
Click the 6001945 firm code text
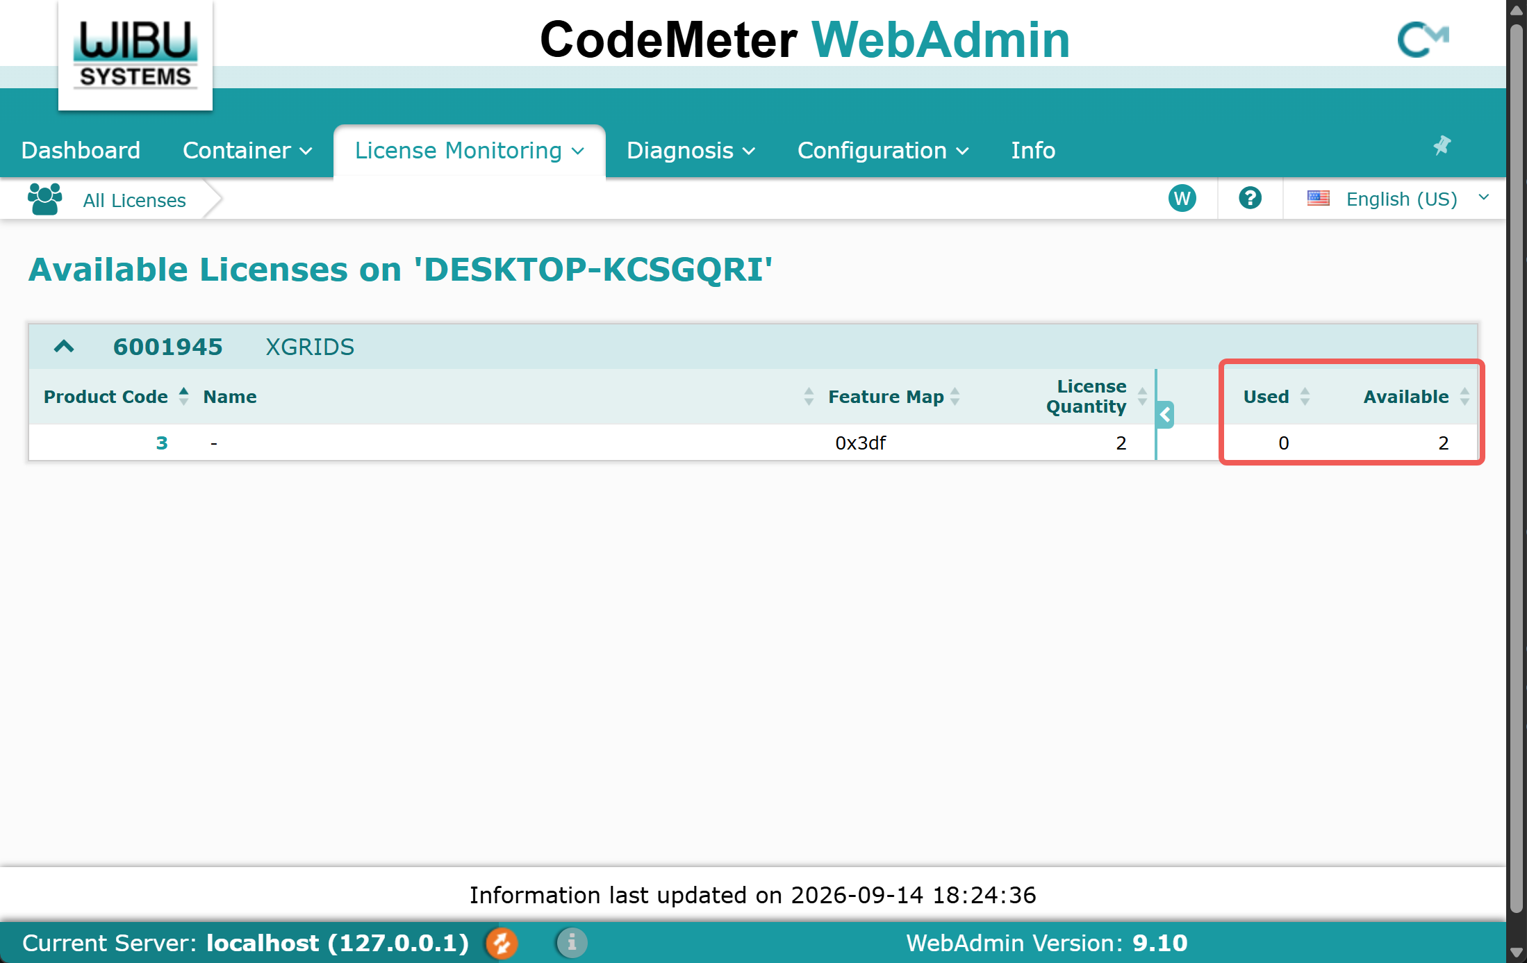[168, 346]
